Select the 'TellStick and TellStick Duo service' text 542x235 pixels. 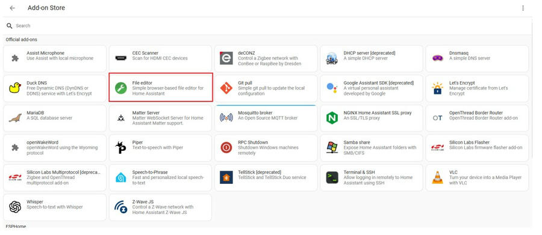[272, 177]
